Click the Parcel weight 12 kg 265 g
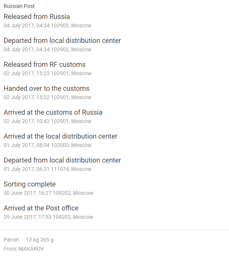The height and width of the screenshot is (256, 229). click(x=40, y=240)
